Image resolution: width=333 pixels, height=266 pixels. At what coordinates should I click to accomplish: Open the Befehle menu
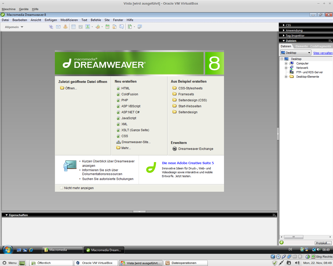96,20
